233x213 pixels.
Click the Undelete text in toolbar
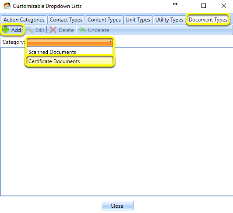click(99, 30)
